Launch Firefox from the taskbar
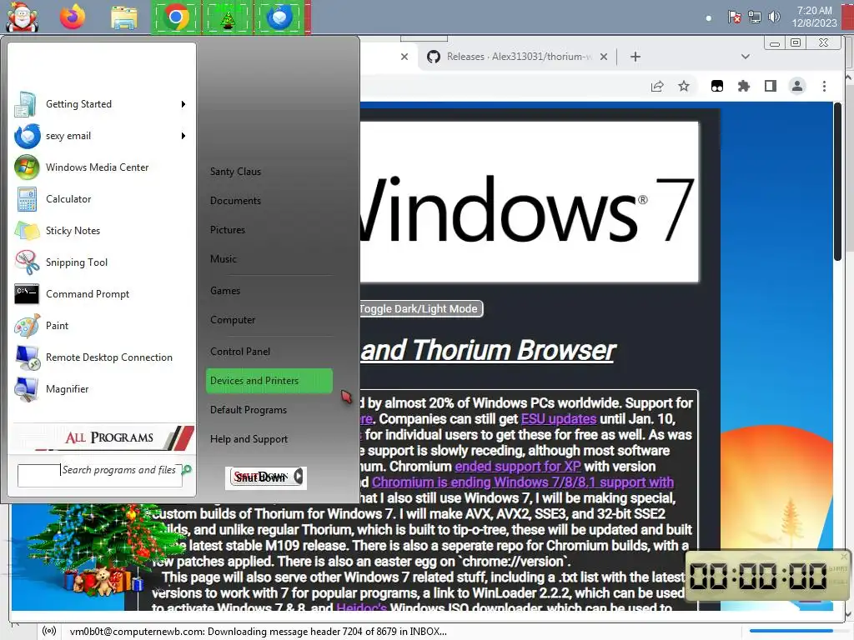Screen dimensions: 854x640 [x=73, y=17]
